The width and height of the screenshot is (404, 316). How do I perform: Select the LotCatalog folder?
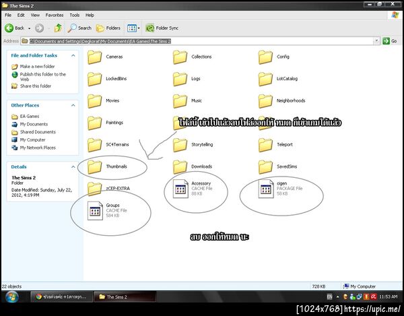[277, 79]
